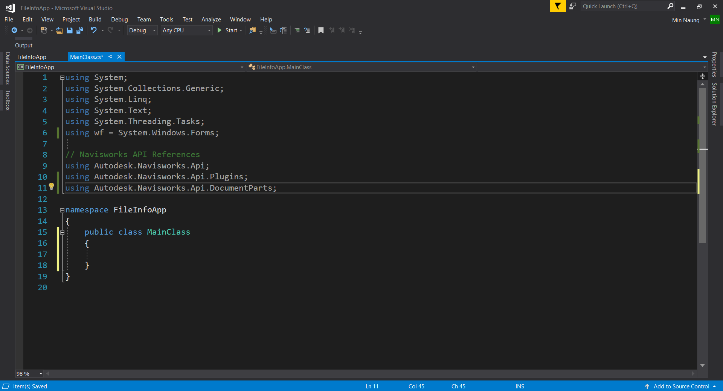Click the Feedback smiley icon in title bar
The image size is (723, 391).
click(573, 6)
